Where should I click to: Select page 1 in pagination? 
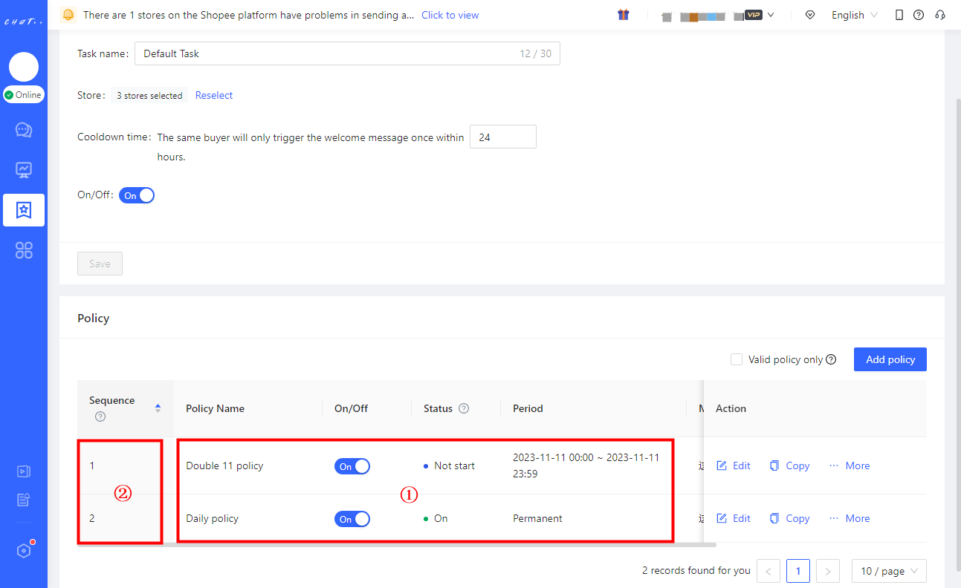[x=798, y=571]
